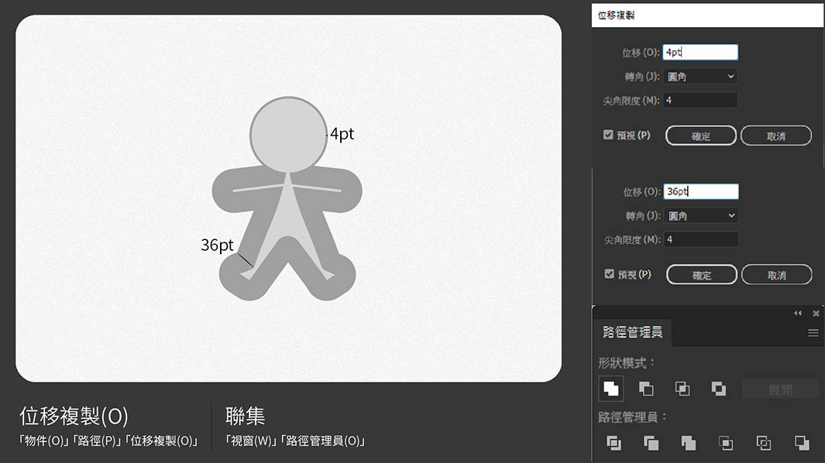This screenshot has height=463, width=825.
Task: Click the Merge pathfinder icon
Action: pos(688,443)
